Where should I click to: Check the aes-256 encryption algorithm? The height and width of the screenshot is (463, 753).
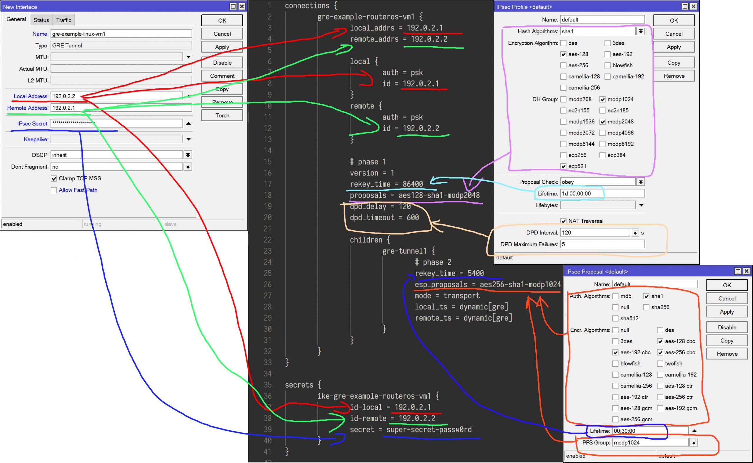pos(563,65)
